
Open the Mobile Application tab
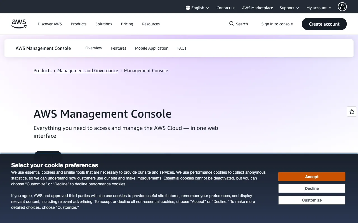point(152,48)
